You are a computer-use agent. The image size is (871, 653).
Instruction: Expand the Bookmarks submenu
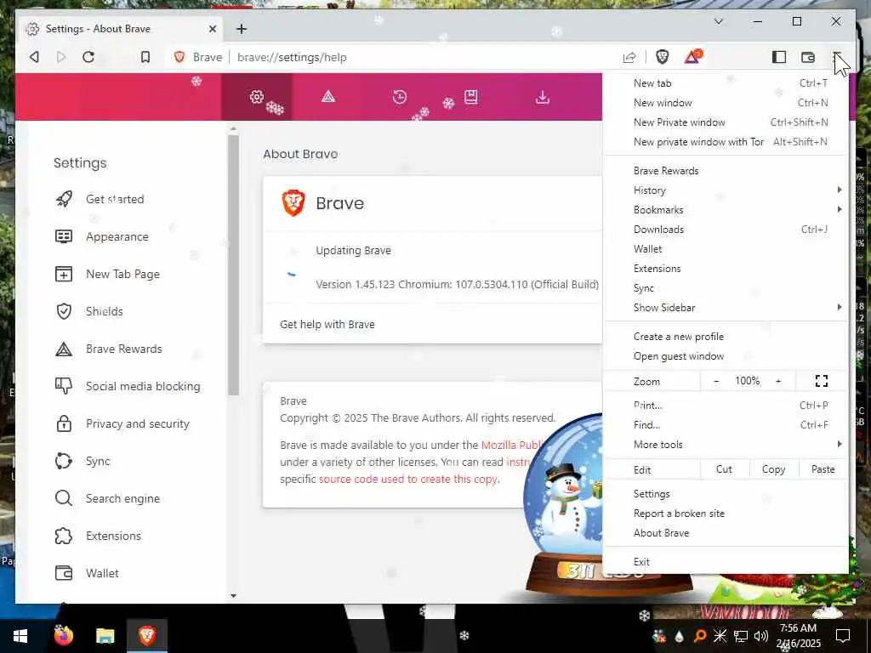pyautogui.click(x=726, y=209)
